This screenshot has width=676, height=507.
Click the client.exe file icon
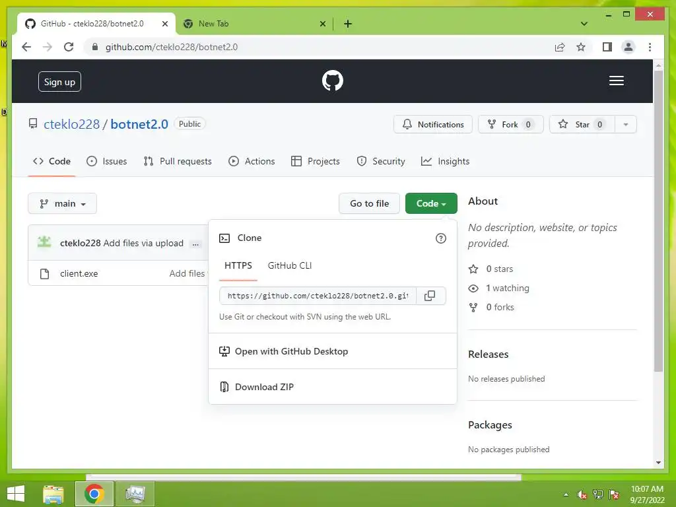(44, 274)
